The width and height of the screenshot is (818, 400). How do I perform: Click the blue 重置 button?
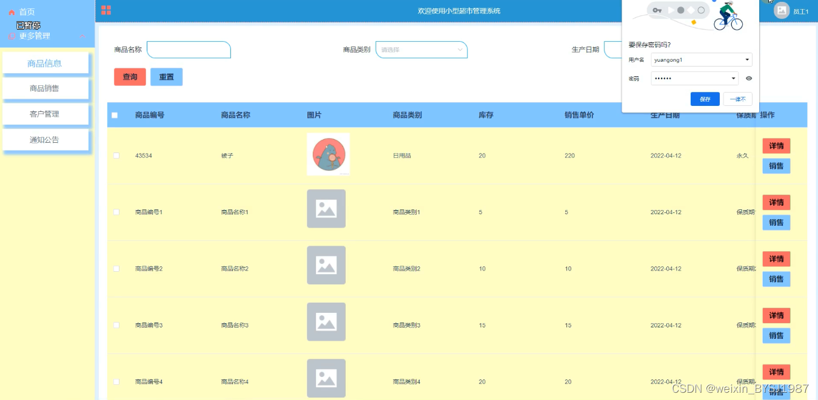pos(166,77)
